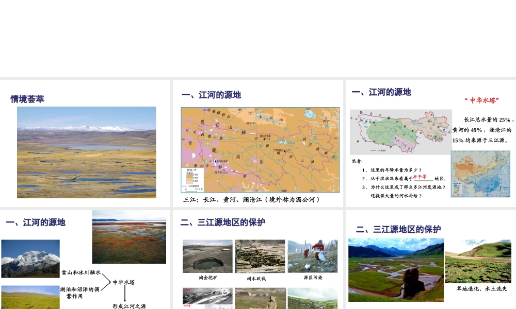
Task: Open the Sanjiangyuan region outline map
Action: [x=401, y=132]
